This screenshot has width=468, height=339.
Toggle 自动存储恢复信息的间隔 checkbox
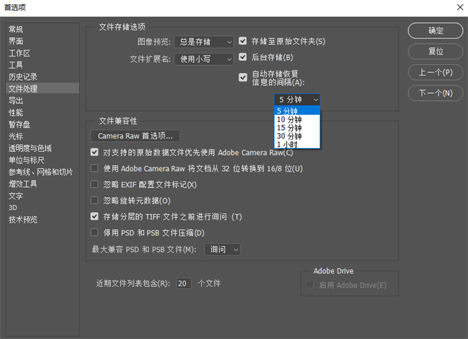pos(243,77)
